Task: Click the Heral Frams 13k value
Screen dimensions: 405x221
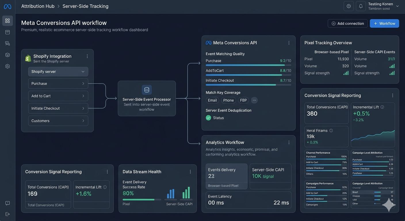Action: tap(311, 136)
